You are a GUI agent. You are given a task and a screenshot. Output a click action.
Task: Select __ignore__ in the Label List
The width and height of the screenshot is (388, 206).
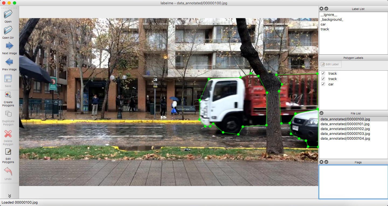[329, 15]
